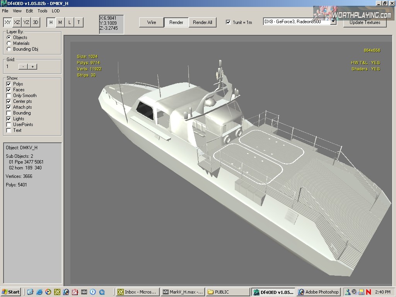Select the 3D view button
The height and width of the screenshot is (297, 396).
[35, 22]
